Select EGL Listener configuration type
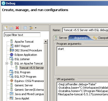The height and width of the screenshot is (101, 108). (x=22, y=59)
